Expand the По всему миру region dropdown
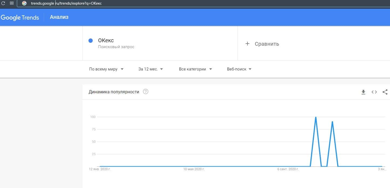The width and height of the screenshot is (390, 188). coord(106,69)
